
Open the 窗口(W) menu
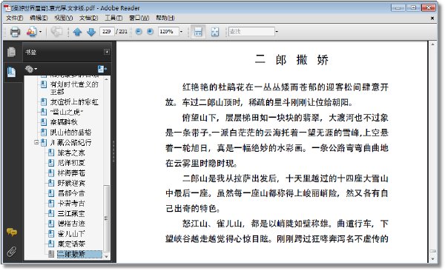coord(139,19)
